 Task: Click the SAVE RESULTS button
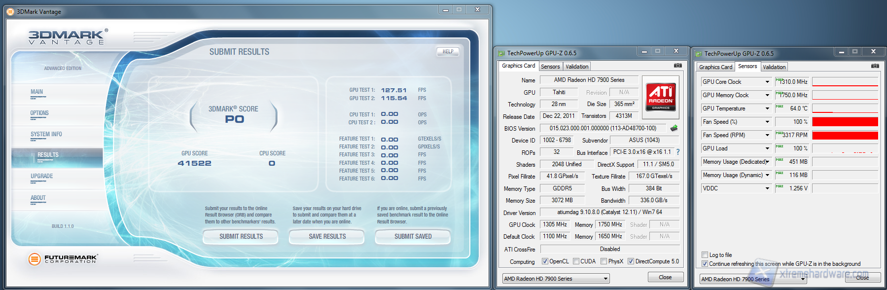tap(327, 237)
